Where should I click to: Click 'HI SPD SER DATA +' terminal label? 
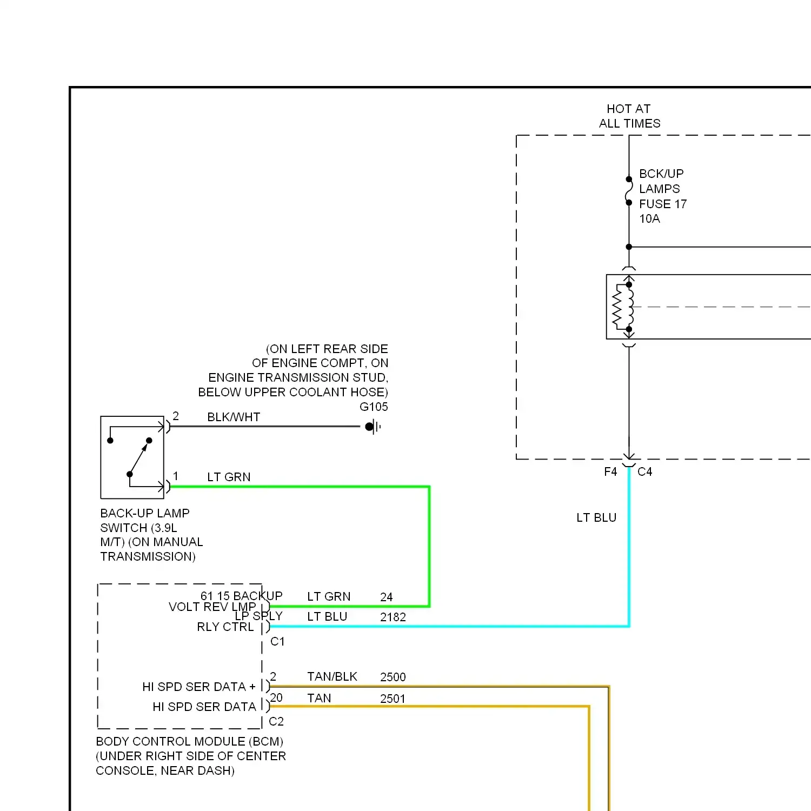(199, 687)
